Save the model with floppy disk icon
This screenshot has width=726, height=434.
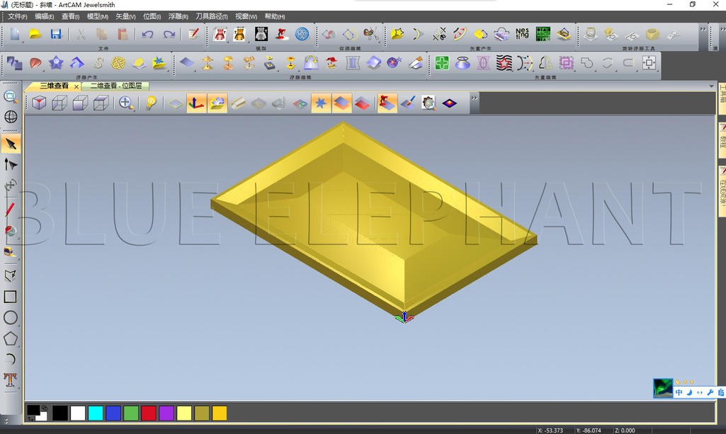56,34
